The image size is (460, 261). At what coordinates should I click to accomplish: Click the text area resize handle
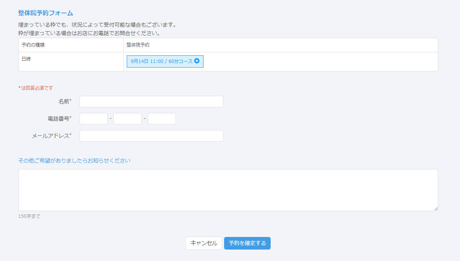[x=436, y=208]
